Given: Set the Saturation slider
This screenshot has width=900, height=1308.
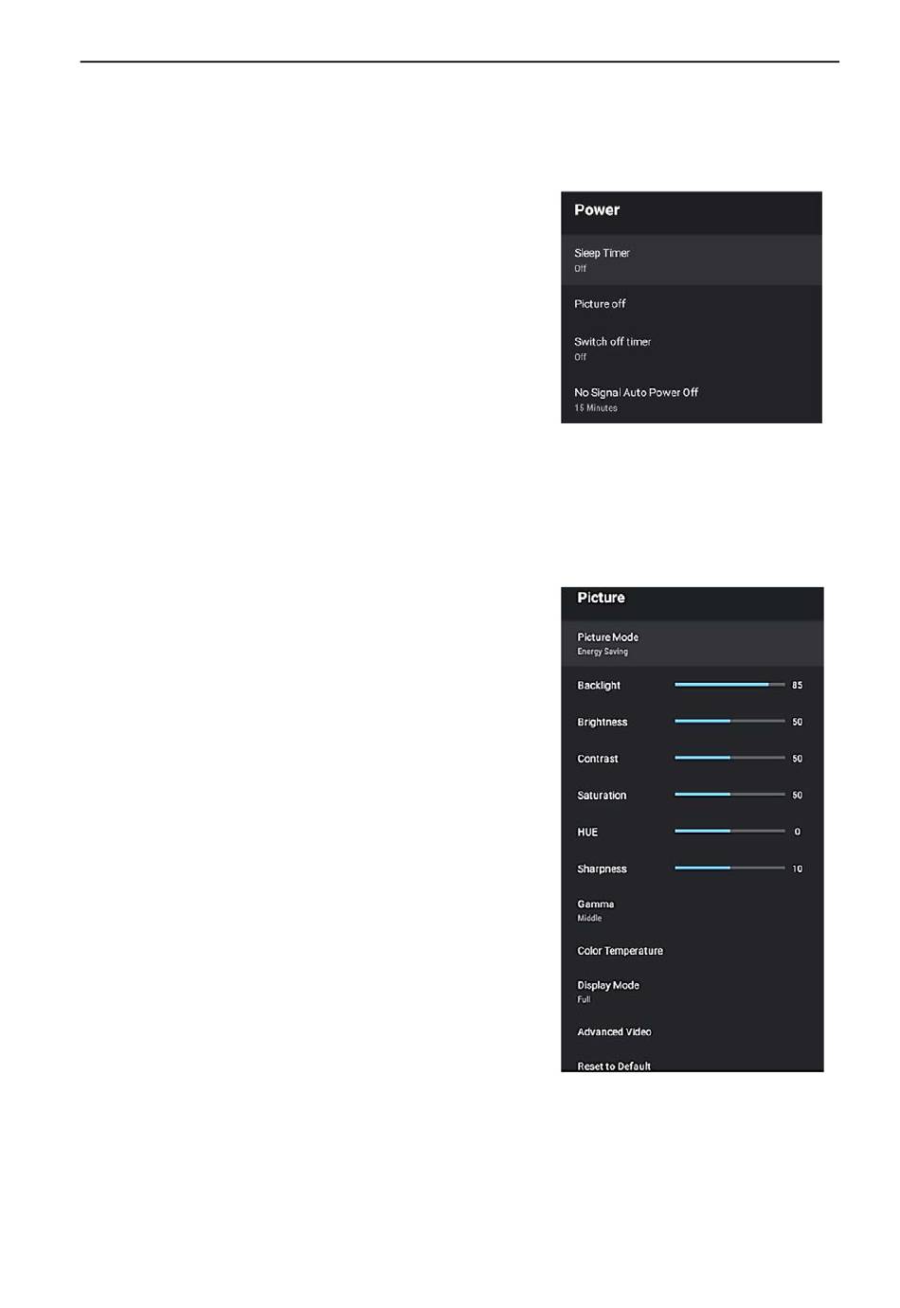Looking at the screenshot, I should [729, 795].
